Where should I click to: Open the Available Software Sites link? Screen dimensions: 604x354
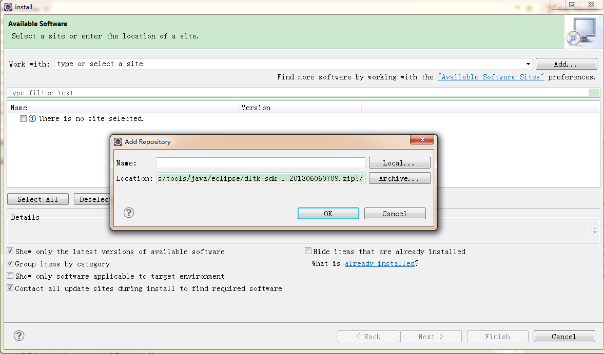click(491, 77)
